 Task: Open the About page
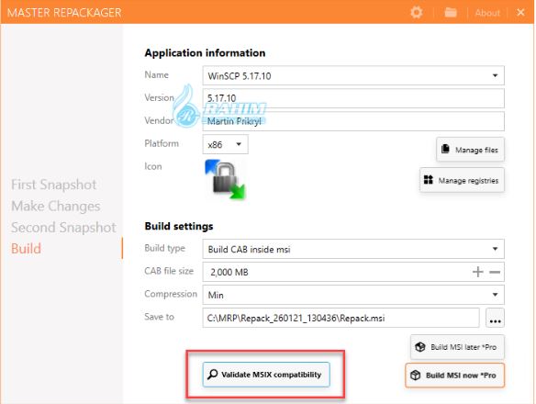487,13
